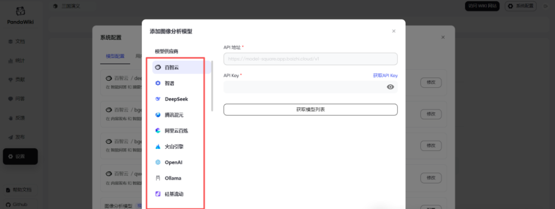Screen dimensions: 555x209
Task: Select the 智谱 provider
Action: (182, 84)
